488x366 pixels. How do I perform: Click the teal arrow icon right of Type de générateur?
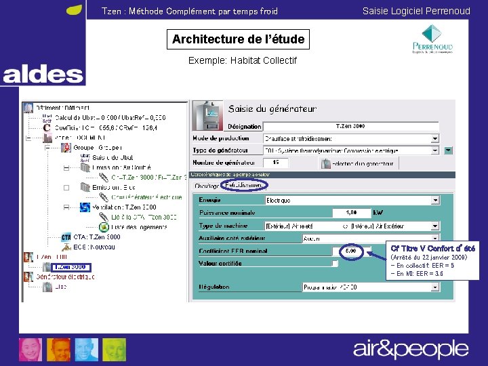tap(448, 150)
